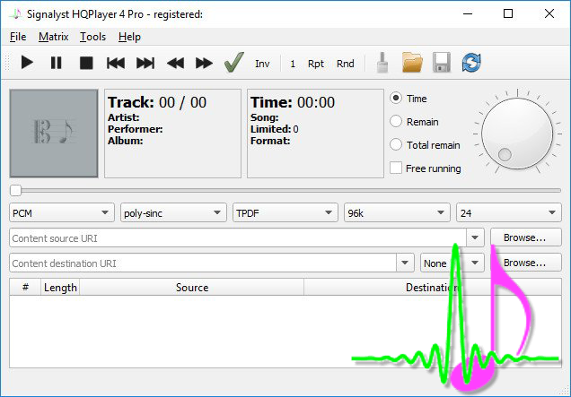Toggle the 1 single-track repeat button
This screenshot has height=397, width=571.
293,64
